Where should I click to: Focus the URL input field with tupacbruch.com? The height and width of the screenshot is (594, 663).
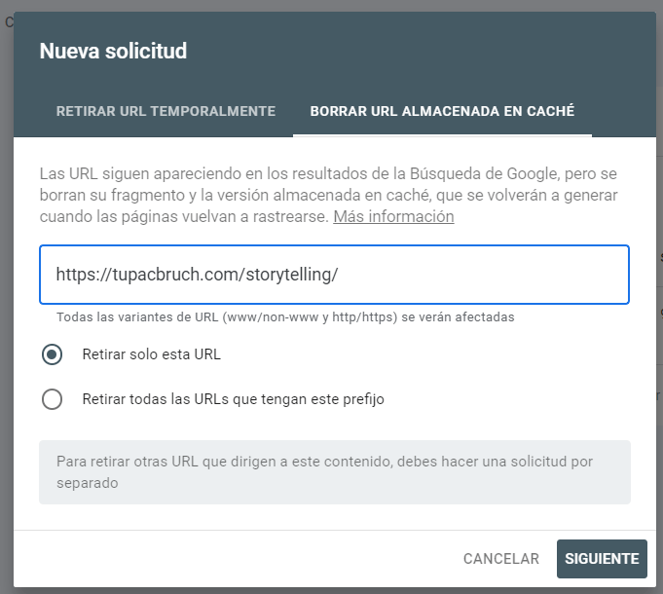point(334,275)
